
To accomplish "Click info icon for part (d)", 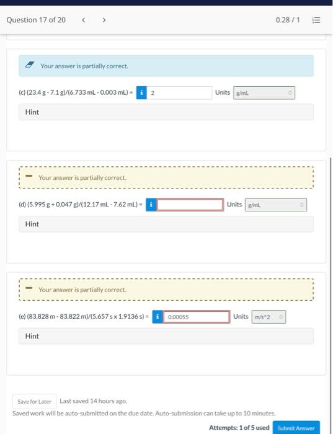I will [x=151, y=205].
